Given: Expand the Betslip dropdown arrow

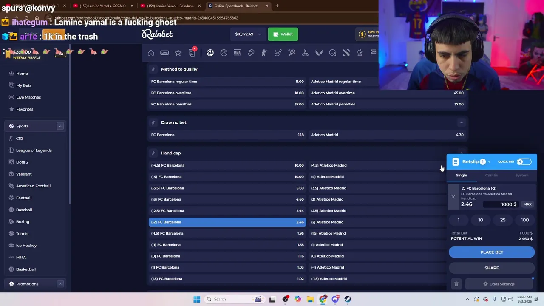Looking at the screenshot, I should (x=489, y=162).
